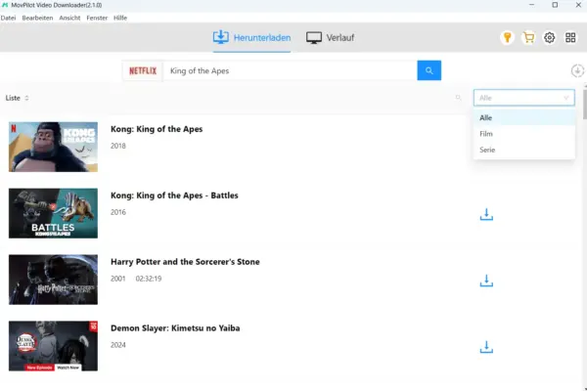
Task: Open the Hilfe menu
Action: coord(120,18)
